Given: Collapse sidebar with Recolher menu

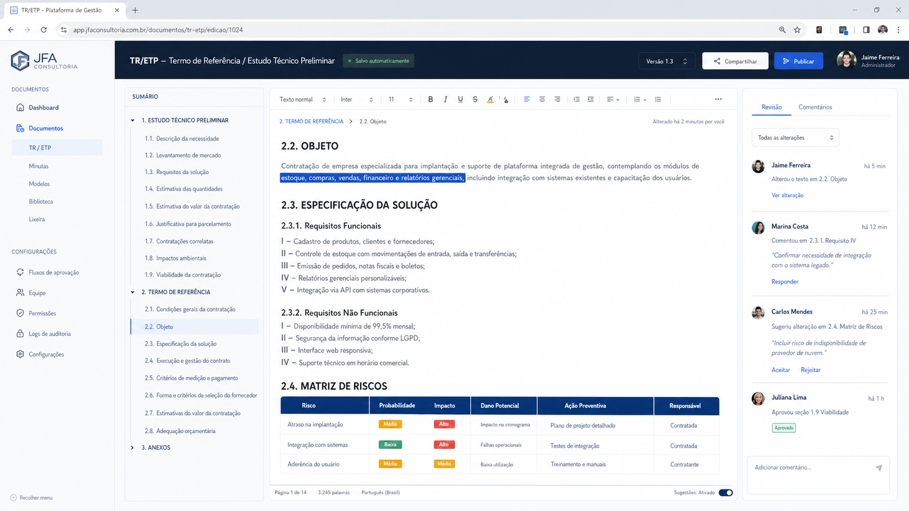Looking at the screenshot, I should 32,497.
